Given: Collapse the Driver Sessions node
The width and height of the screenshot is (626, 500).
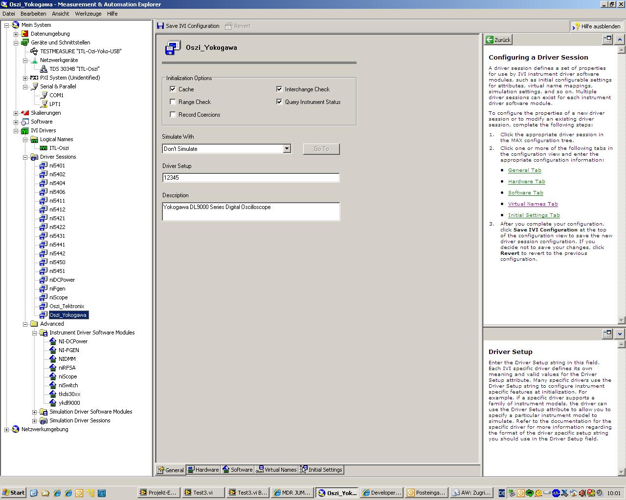Looking at the screenshot, I should 25,157.
